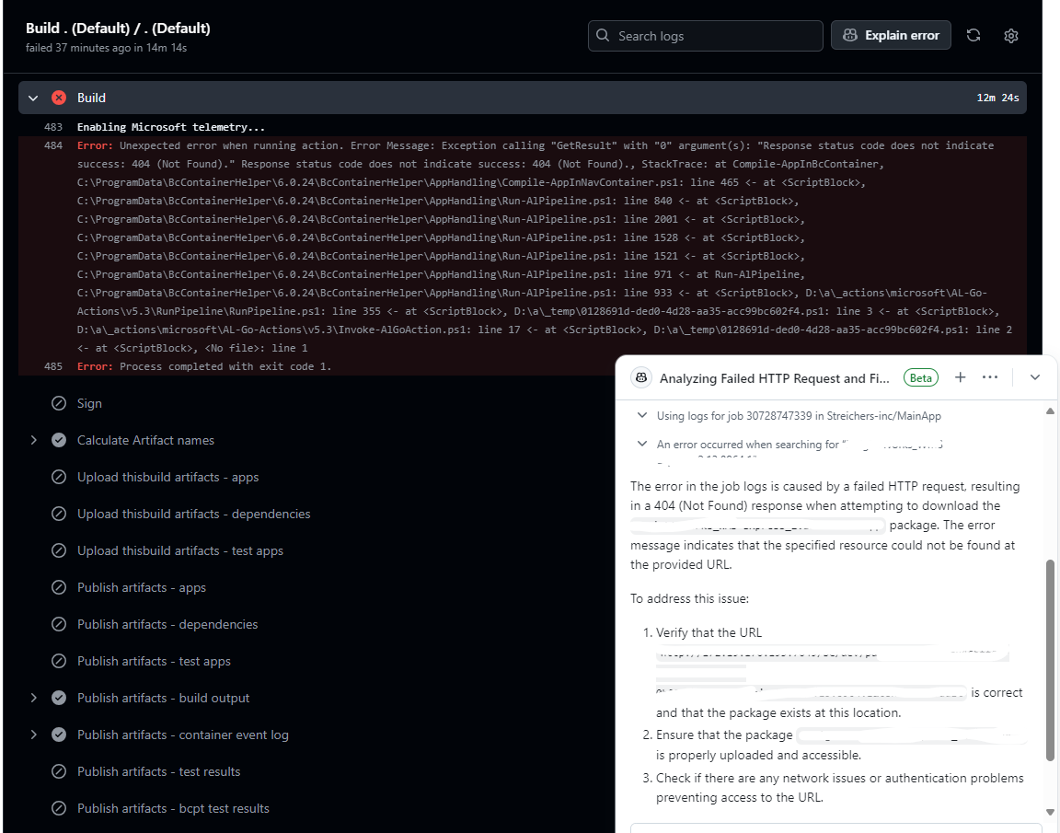The width and height of the screenshot is (1060, 833).
Task: Select Upload thisbuild artifacts - apps step
Action: [x=167, y=478]
